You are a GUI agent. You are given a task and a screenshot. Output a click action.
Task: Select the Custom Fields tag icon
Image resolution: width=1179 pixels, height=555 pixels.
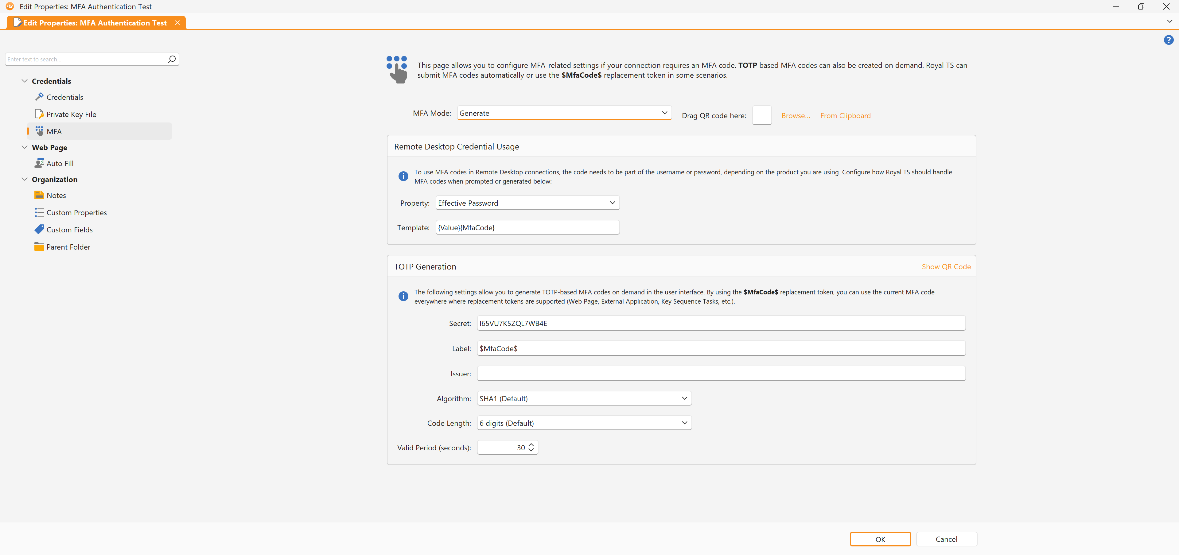(39, 229)
